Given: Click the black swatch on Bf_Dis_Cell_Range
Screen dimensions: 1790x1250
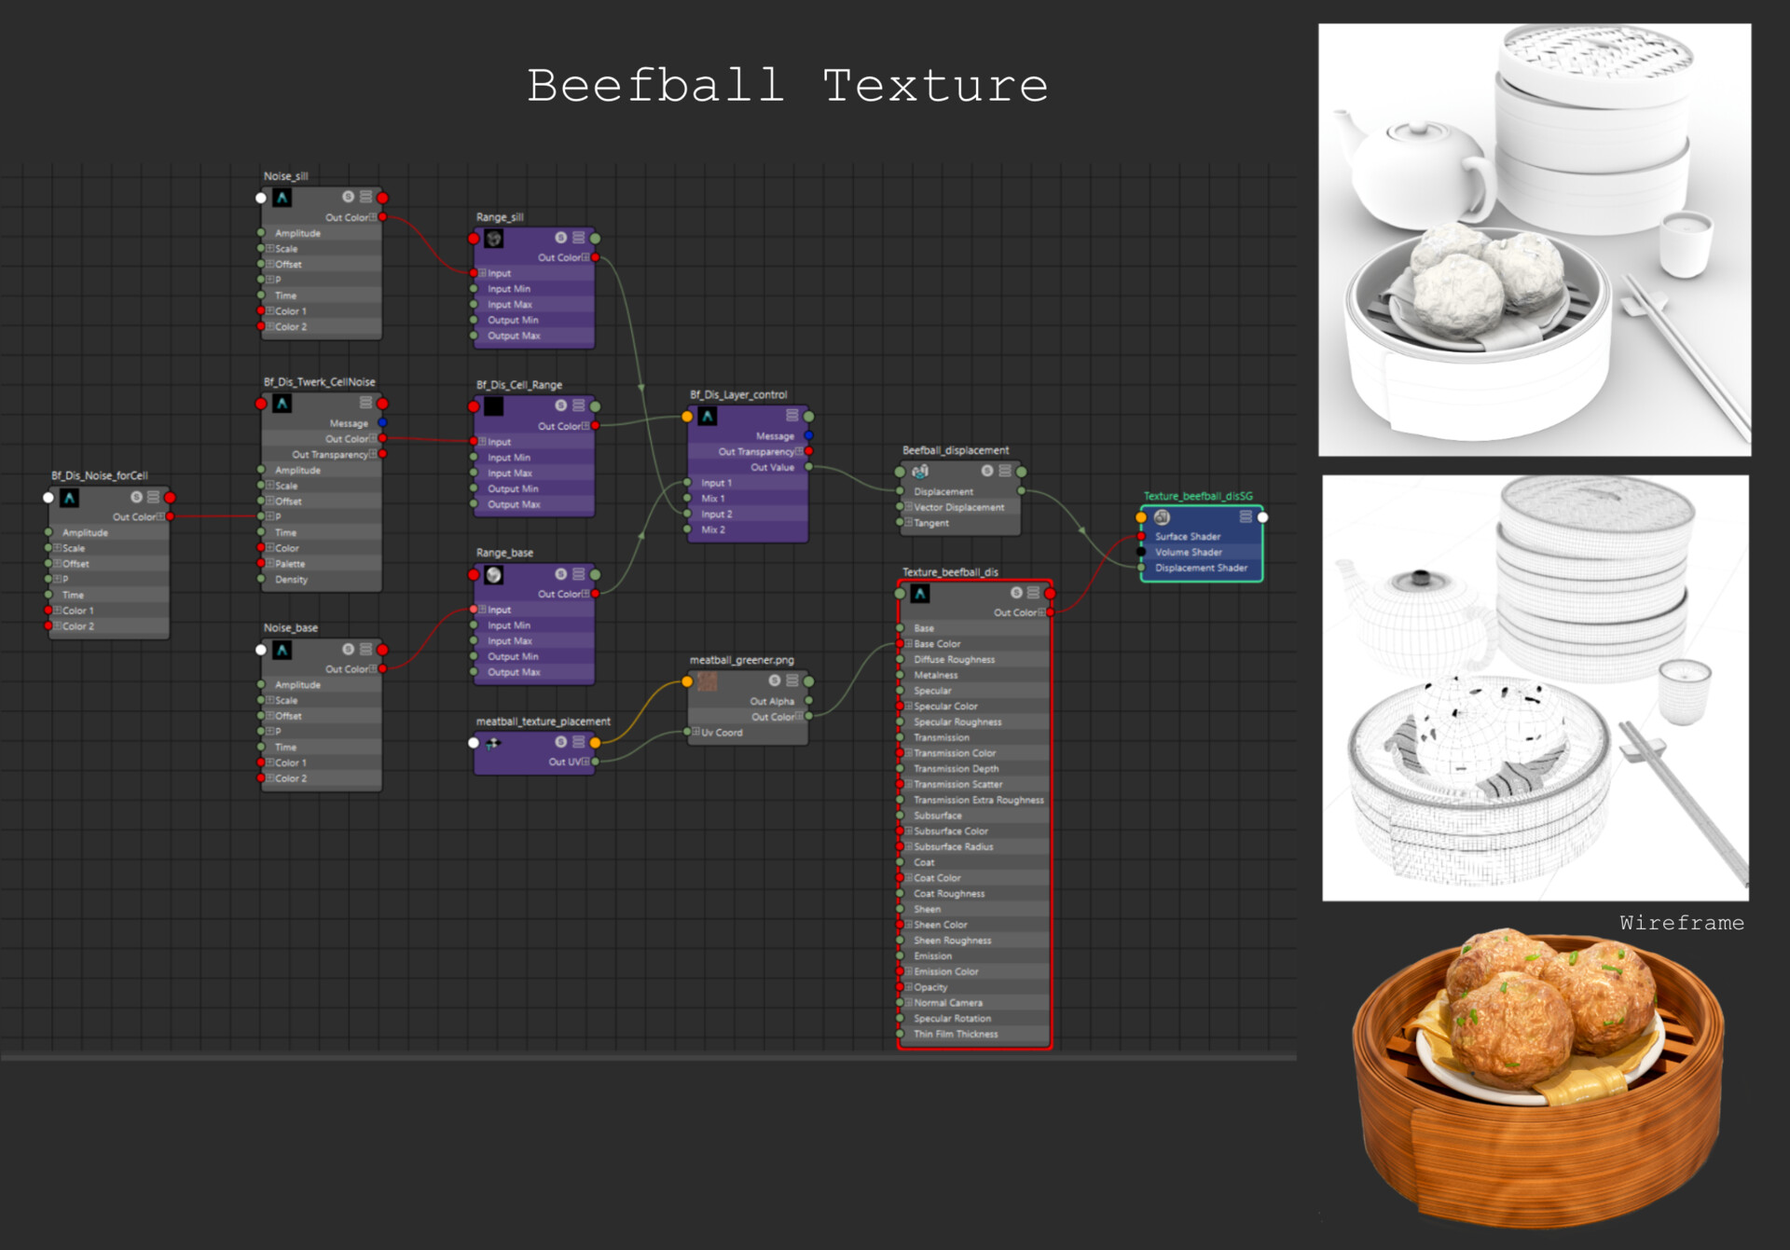Looking at the screenshot, I should pos(494,406).
